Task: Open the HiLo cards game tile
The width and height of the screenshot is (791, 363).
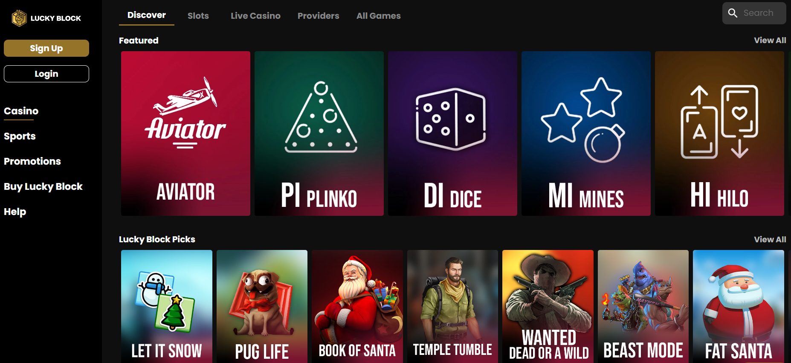Action: [x=719, y=134]
